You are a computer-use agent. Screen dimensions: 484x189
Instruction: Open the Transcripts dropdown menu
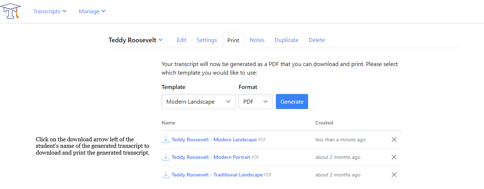[50, 11]
